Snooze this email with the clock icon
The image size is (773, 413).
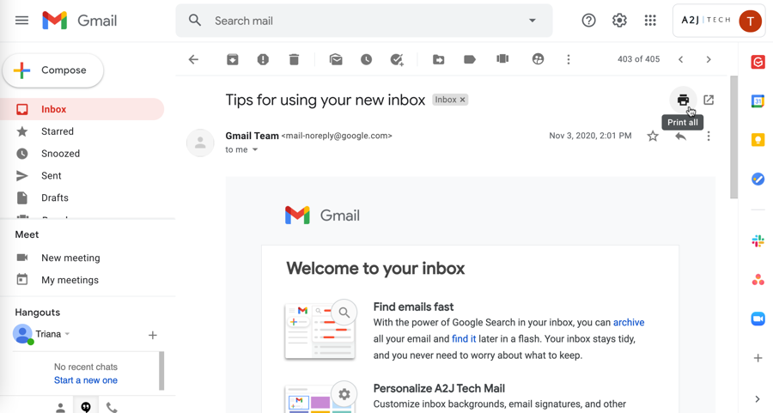[x=367, y=59]
